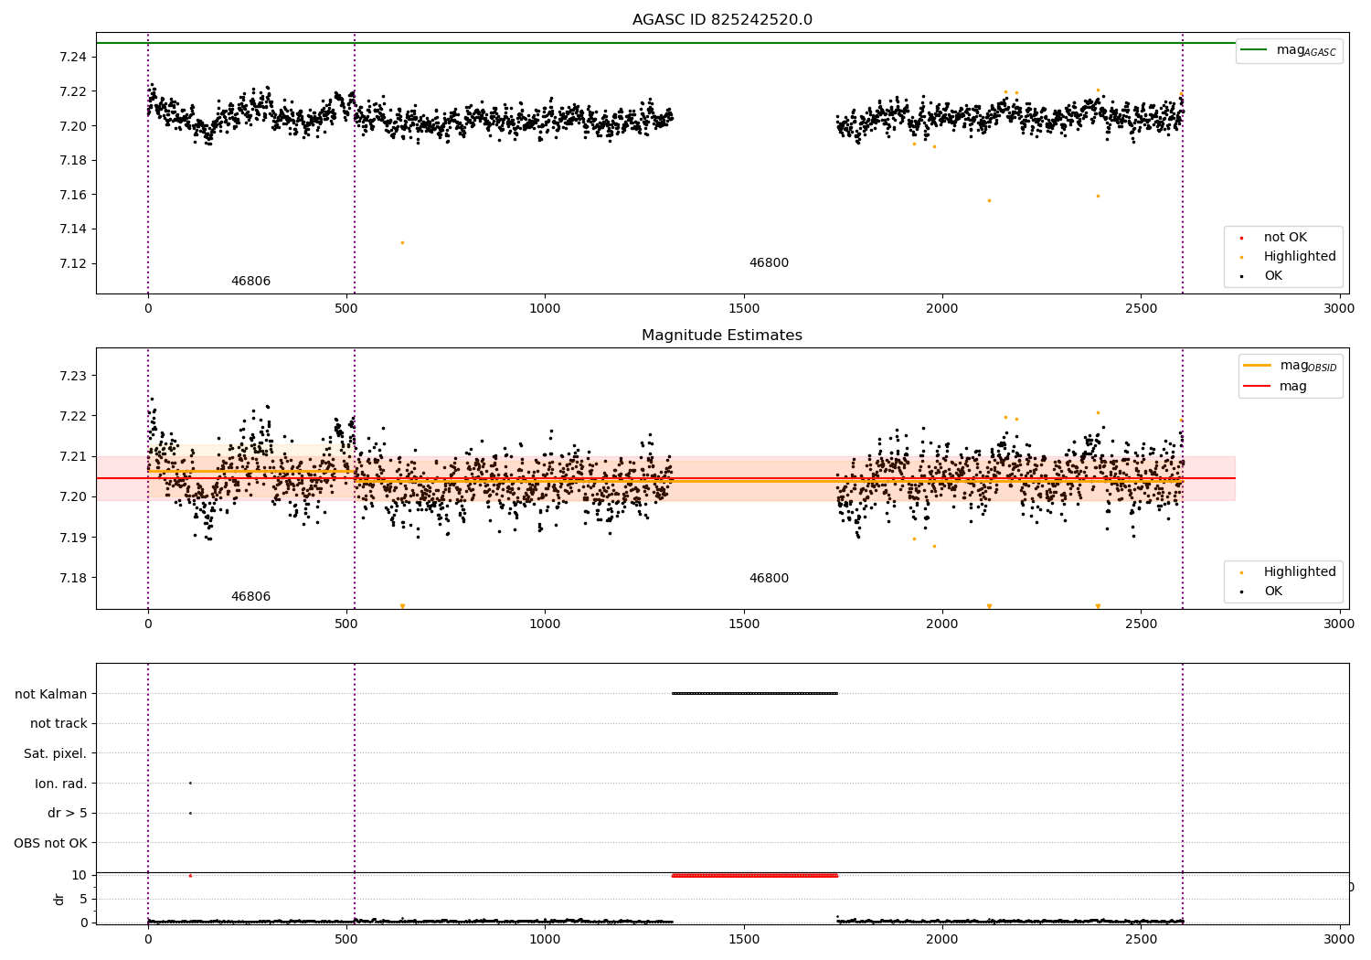Screen dimensions: 1371x960
Task: Click the 'AGASC ID 825242520.0' title
Action: click(x=722, y=20)
